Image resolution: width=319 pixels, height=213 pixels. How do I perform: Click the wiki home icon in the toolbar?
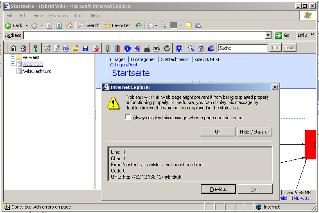point(13,48)
